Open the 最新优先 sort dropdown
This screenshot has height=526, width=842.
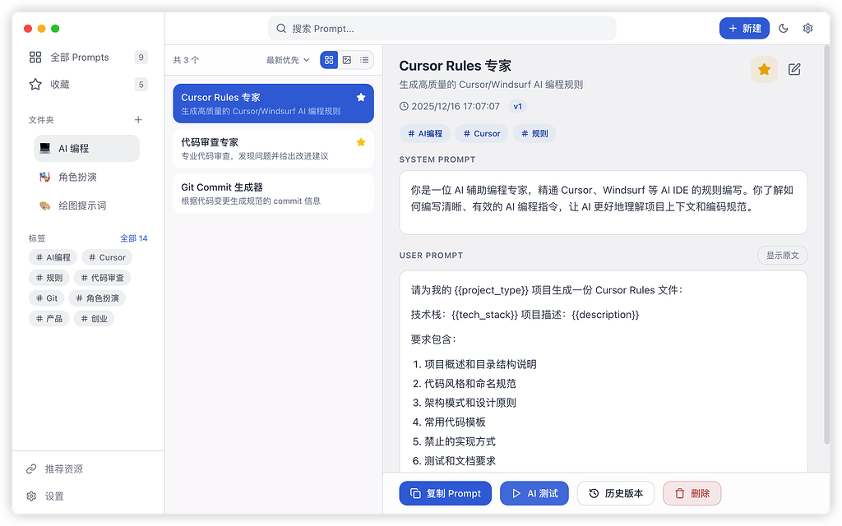click(289, 60)
